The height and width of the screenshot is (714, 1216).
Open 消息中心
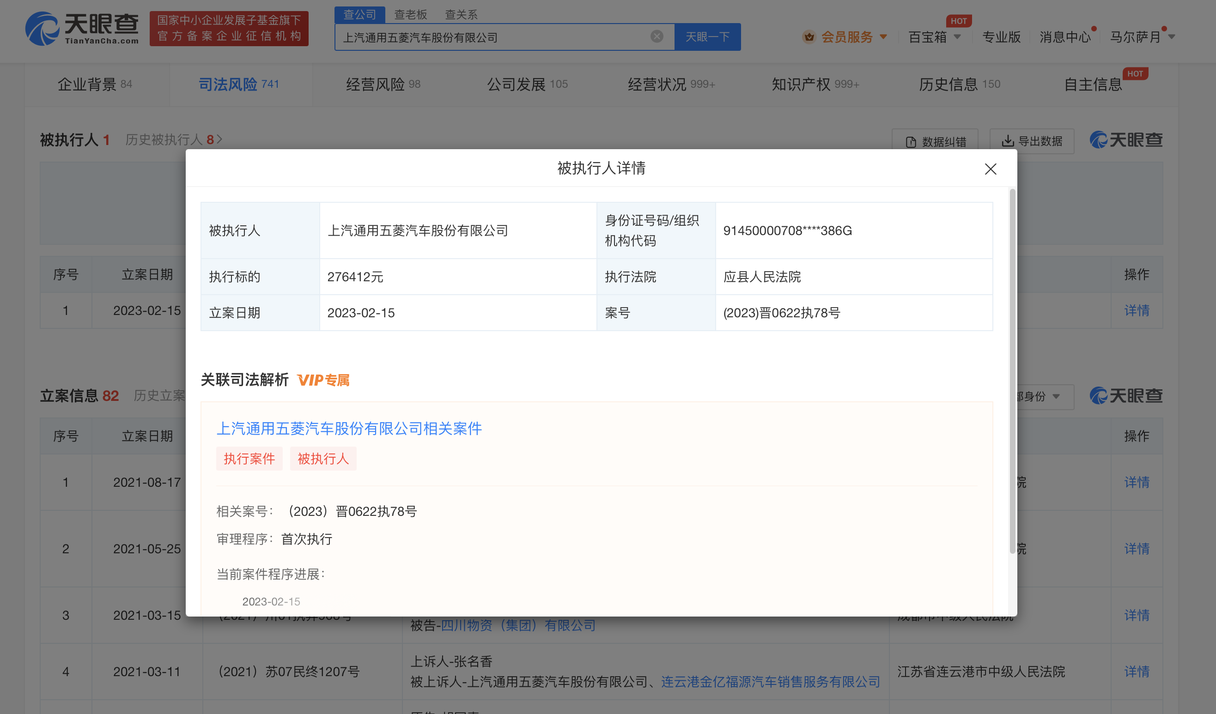(1064, 36)
